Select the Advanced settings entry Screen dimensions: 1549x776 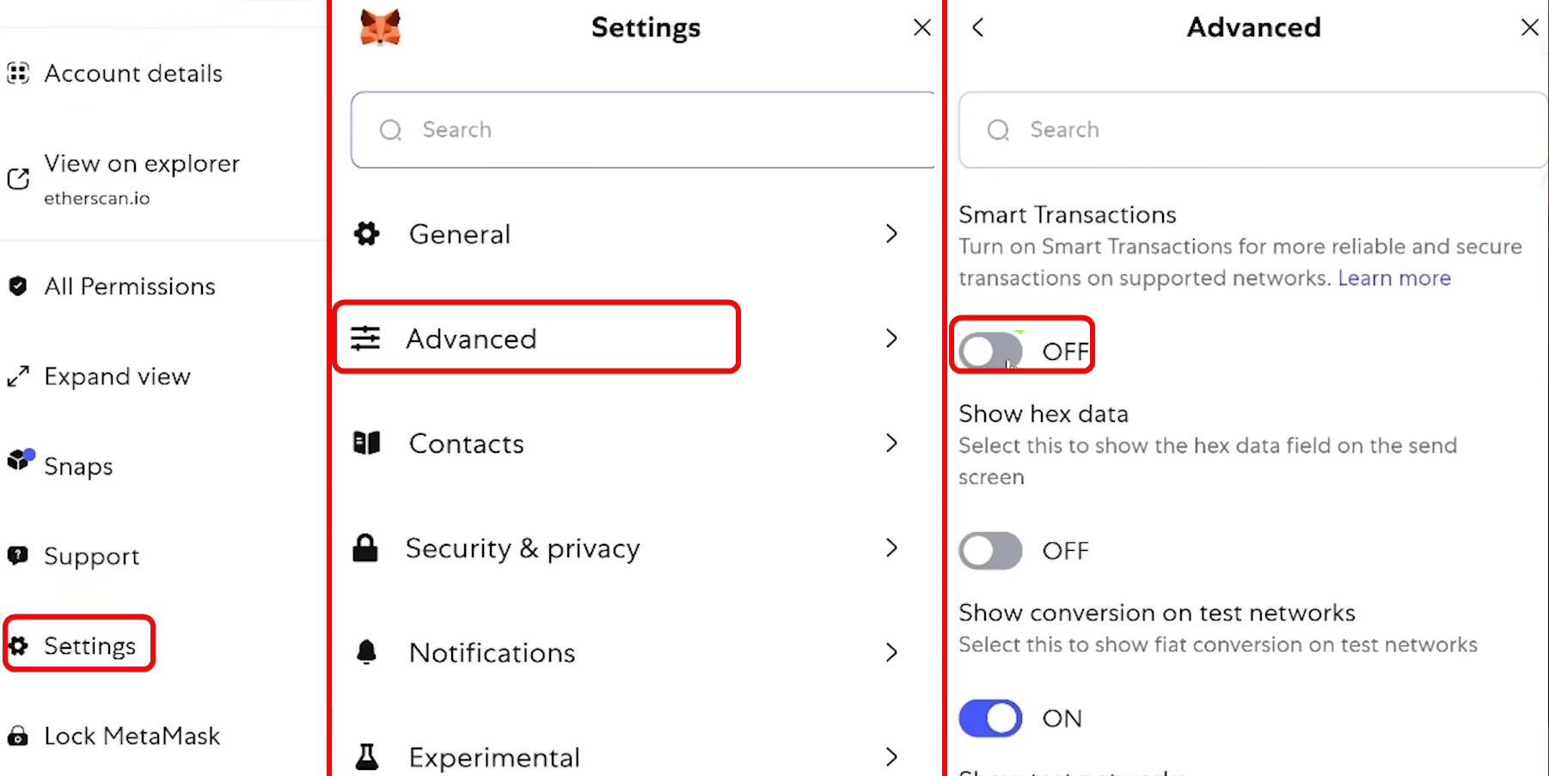click(x=471, y=339)
